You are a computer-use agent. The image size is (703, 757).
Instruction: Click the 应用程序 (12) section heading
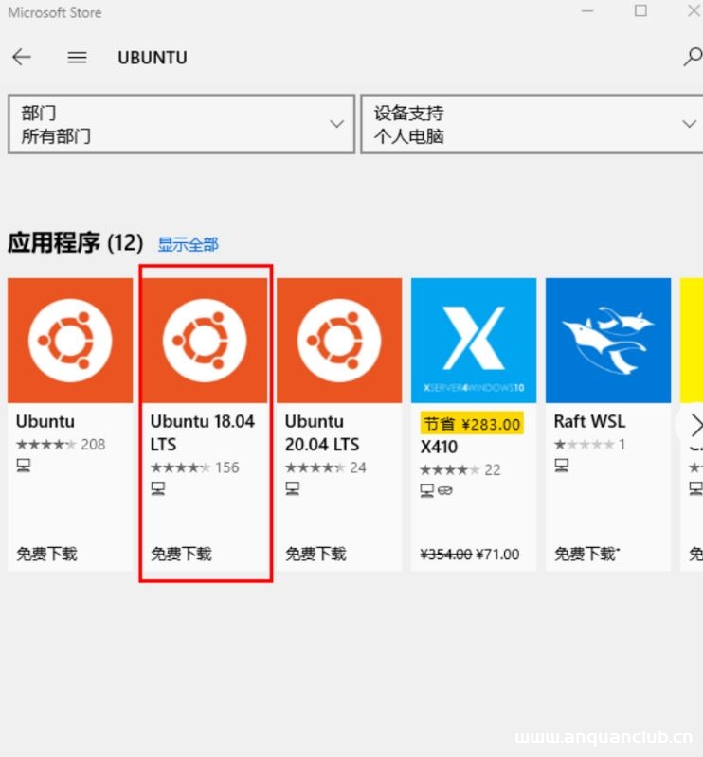pyautogui.click(x=76, y=242)
